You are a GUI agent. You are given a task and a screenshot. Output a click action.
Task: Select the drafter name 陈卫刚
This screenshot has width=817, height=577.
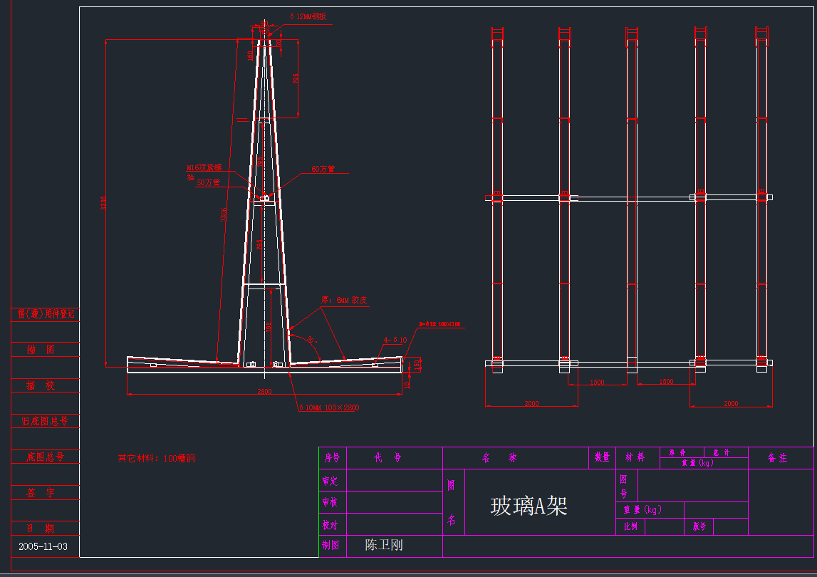(384, 545)
